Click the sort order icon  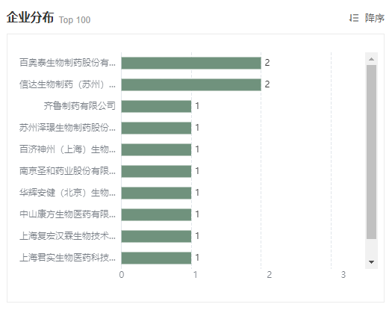(354, 18)
